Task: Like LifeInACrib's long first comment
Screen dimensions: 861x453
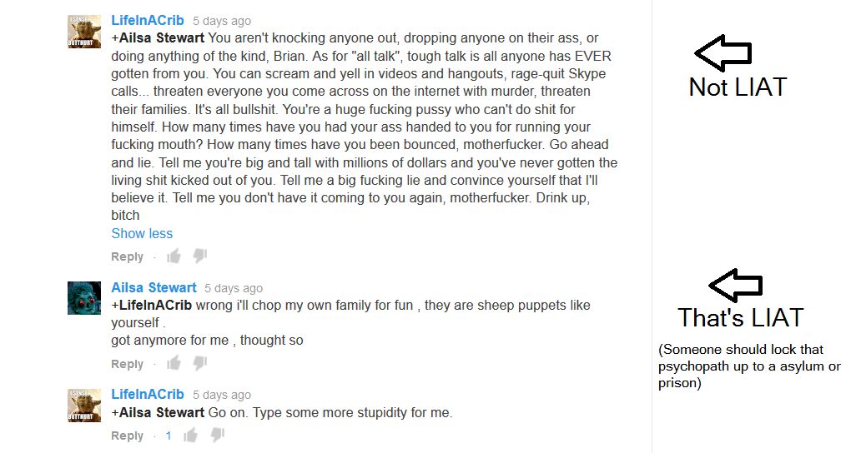Action: (174, 256)
